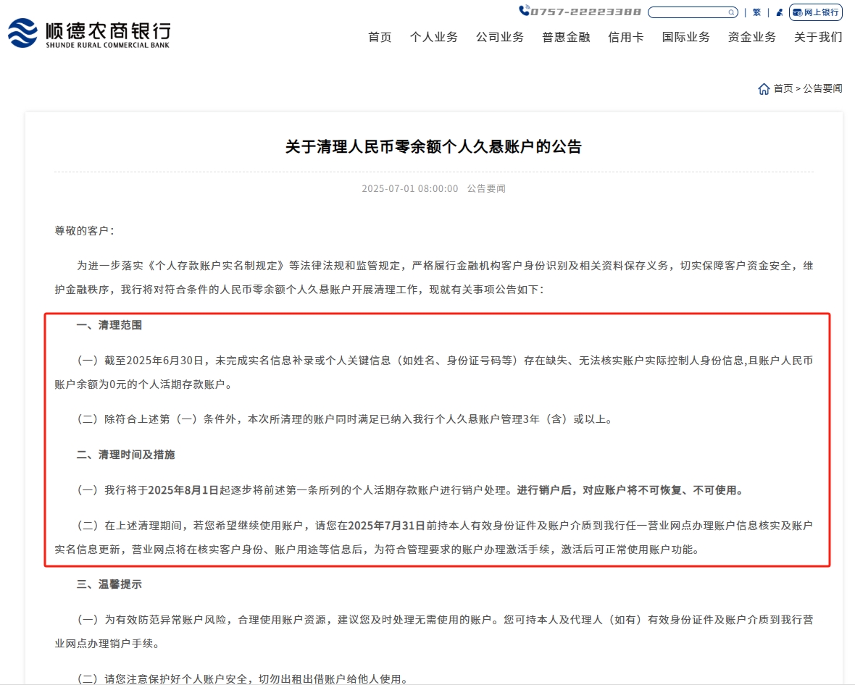Click the person silhouette icon near the search bar
Screen dimensions: 855x685
(778, 12)
